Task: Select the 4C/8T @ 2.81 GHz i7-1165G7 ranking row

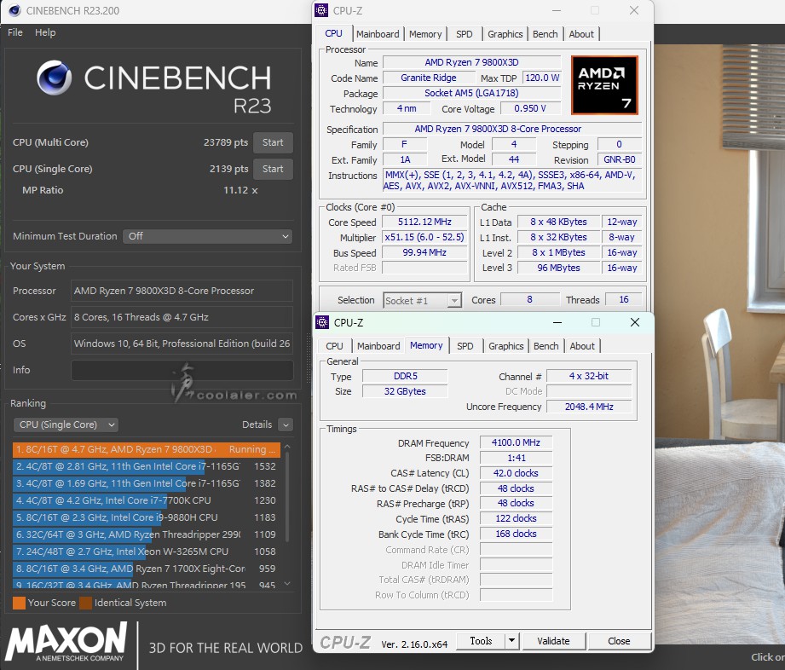Action: pyautogui.click(x=147, y=466)
